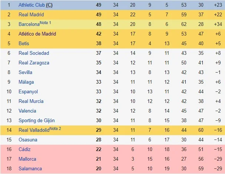The width and height of the screenshot is (225, 174).
Task: Click the Cádiz team link
Action: [24, 150]
